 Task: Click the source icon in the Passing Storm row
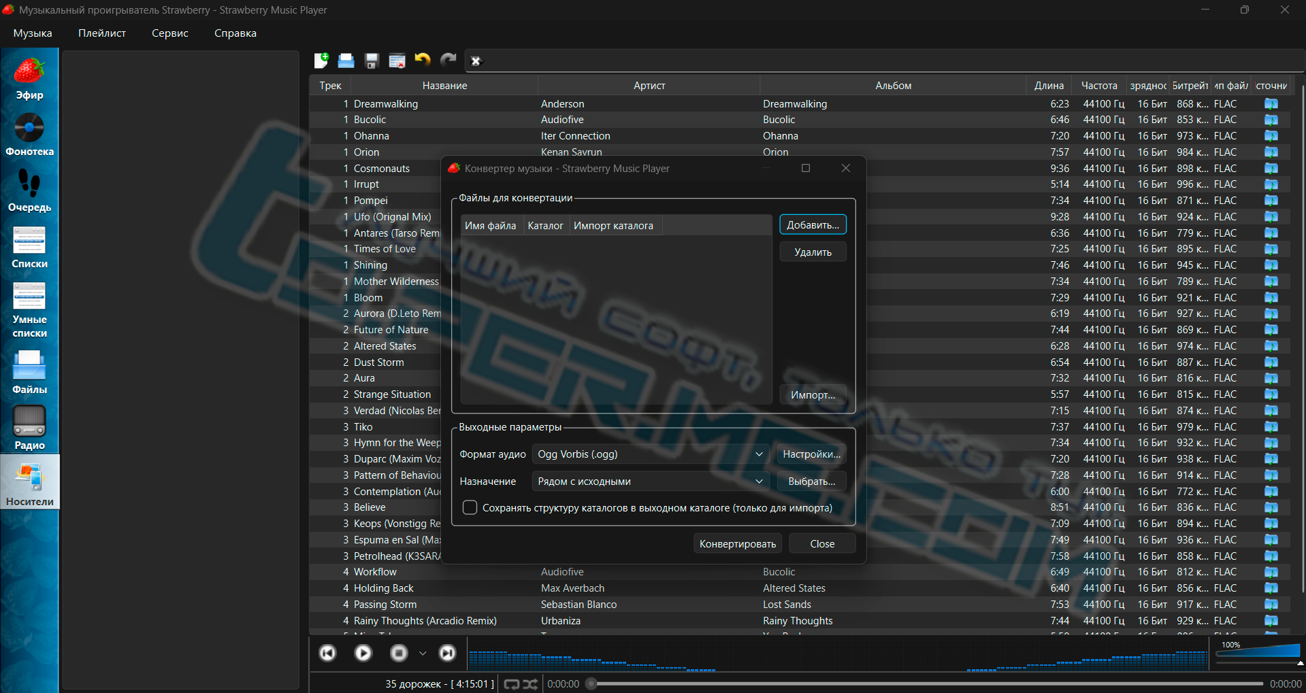tap(1271, 605)
